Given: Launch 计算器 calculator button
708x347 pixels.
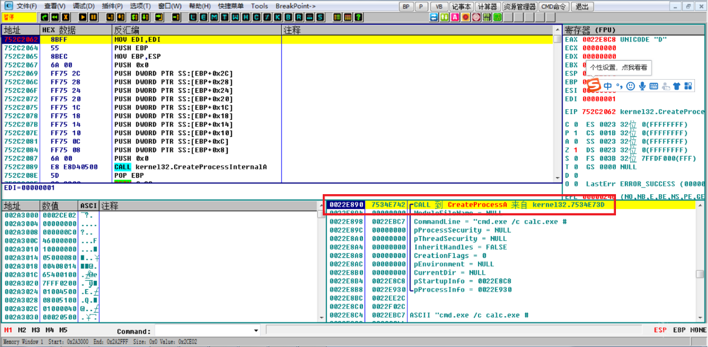Looking at the screenshot, I should tap(489, 6).
